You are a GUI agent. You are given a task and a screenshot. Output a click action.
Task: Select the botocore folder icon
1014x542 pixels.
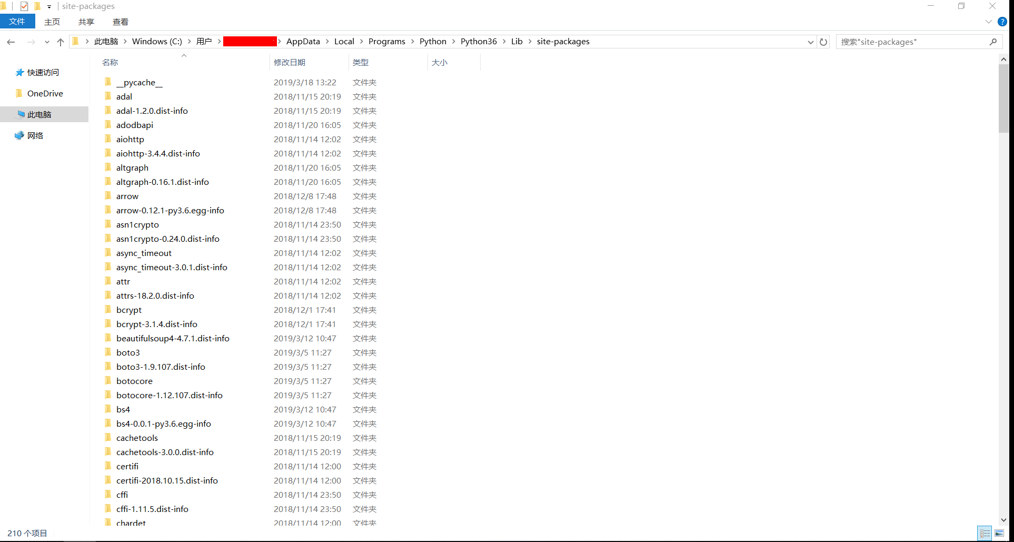point(108,381)
